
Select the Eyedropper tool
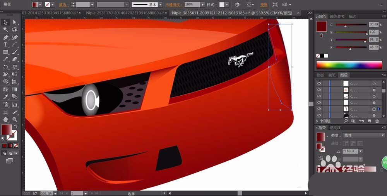5,97
